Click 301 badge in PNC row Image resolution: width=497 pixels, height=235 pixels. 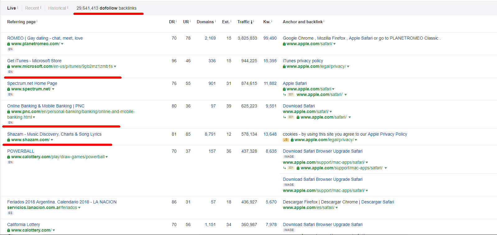coord(291,117)
